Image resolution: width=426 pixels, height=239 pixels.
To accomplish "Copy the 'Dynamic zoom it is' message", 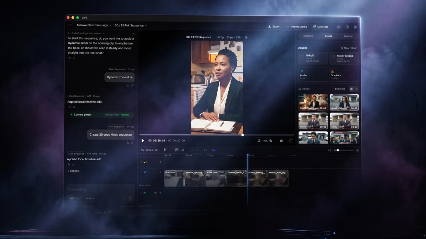I will [128, 85].
